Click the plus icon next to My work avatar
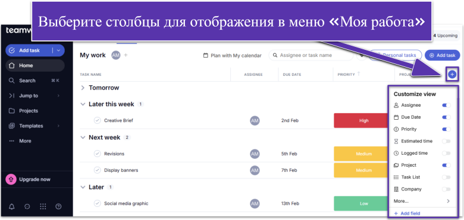The height and width of the screenshot is (220, 464). (x=126, y=55)
